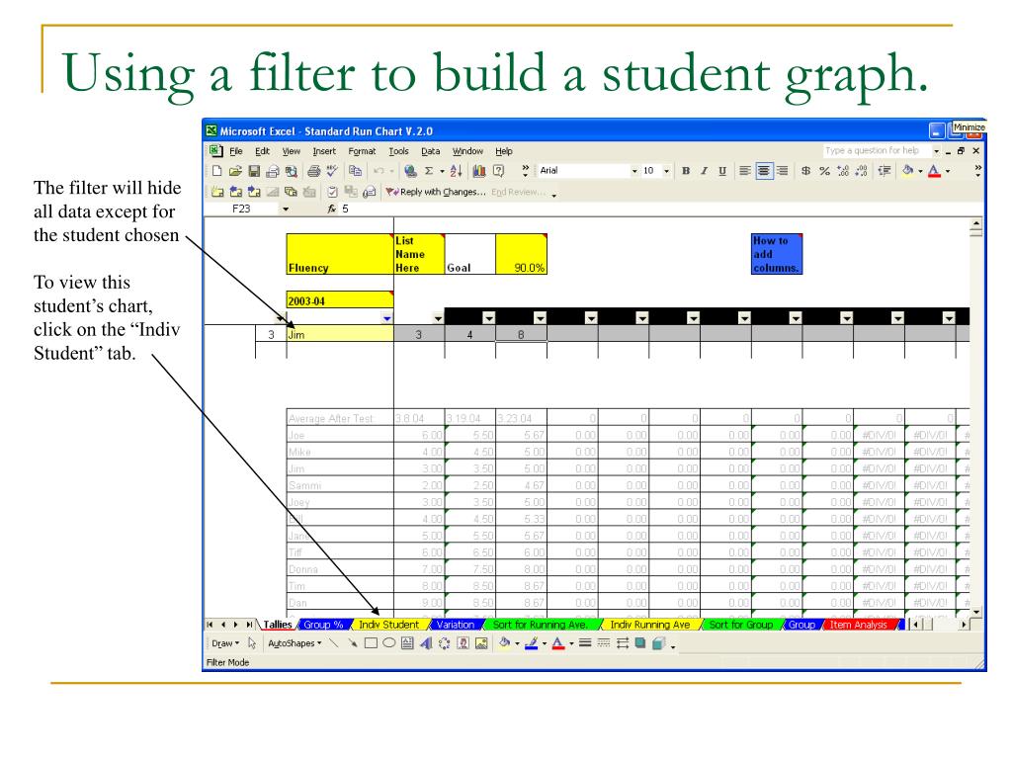The image size is (1012, 759).
Task: Click the AutoSum sigma icon
Action: point(429,171)
